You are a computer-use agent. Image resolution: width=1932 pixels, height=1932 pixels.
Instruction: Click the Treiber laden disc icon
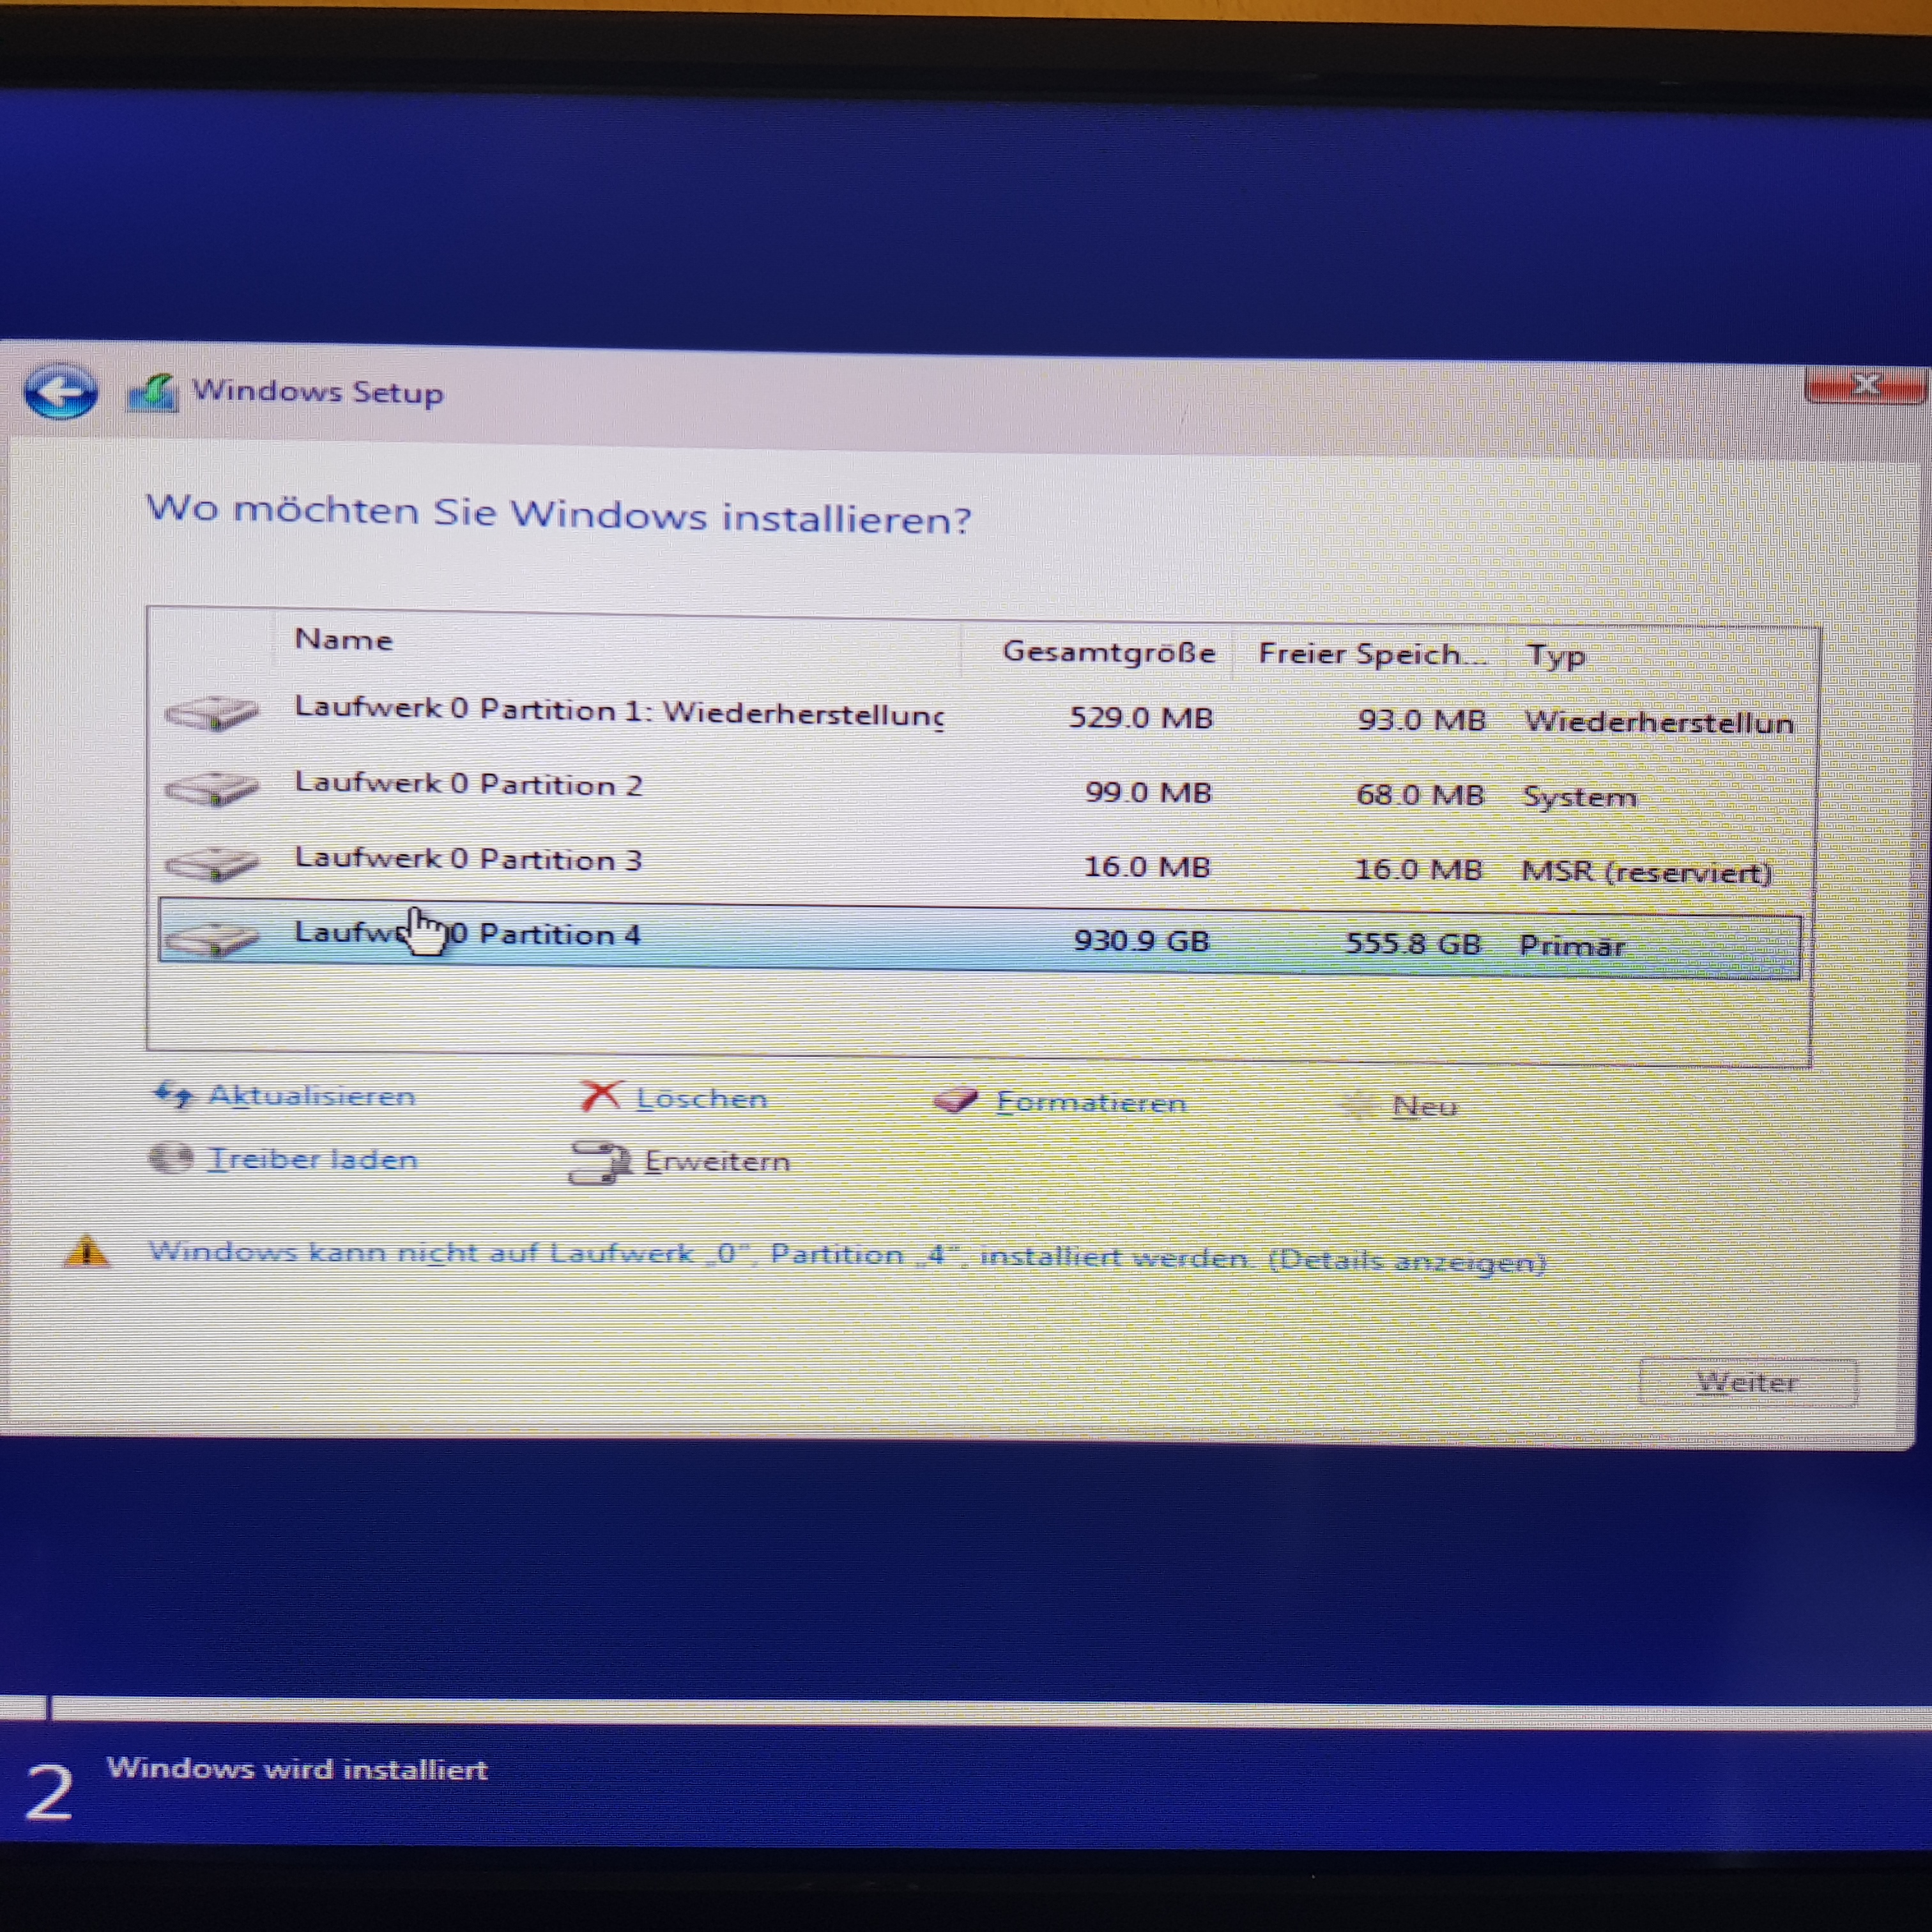170,1158
